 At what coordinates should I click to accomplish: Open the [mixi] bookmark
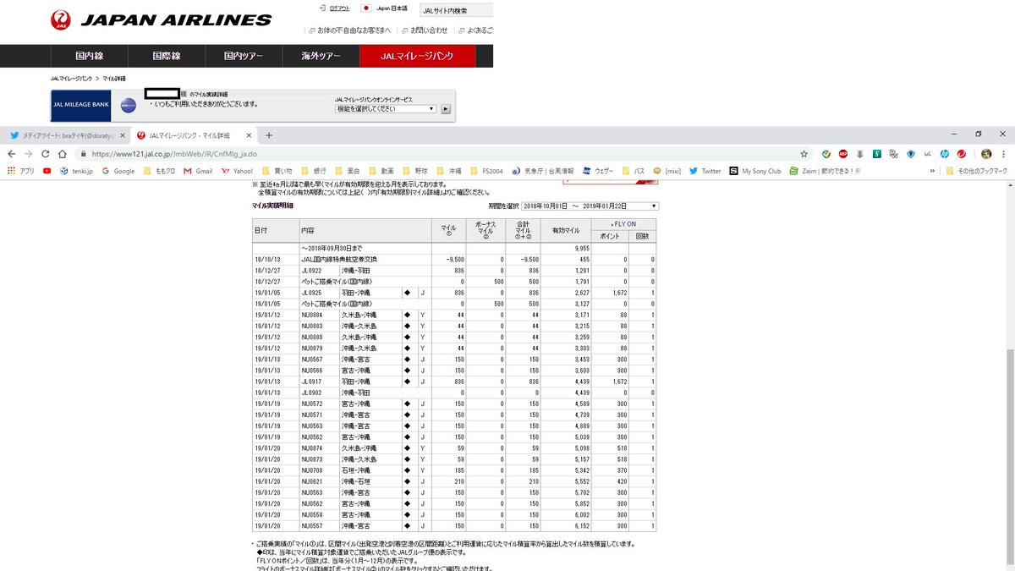point(667,171)
